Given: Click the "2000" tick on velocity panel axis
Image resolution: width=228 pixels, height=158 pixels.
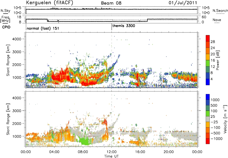Looking at the screenshot, I should pyautogui.click(x=17, y=123).
